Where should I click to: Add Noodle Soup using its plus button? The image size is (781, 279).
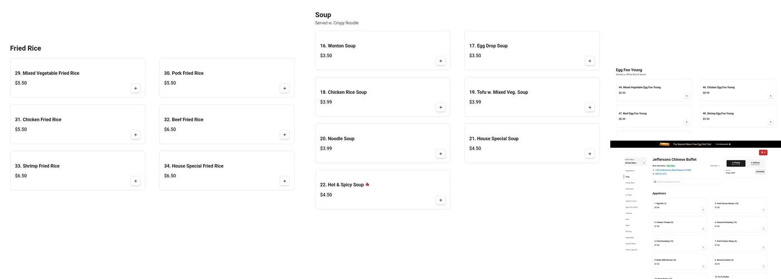coord(441,153)
